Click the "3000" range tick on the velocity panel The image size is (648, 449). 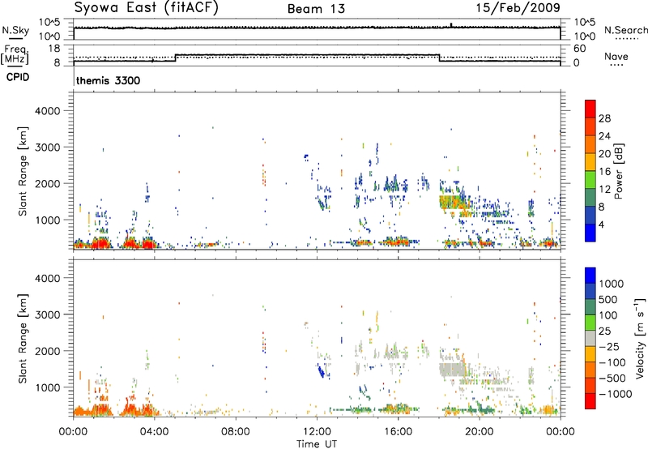coord(47,314)
